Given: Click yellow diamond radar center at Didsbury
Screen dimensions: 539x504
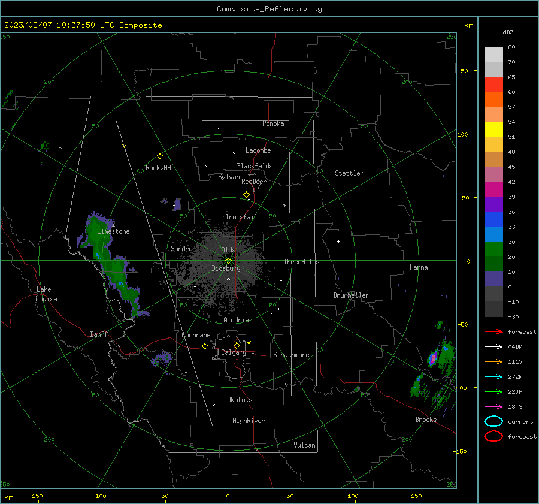Looking at the screenshot, I should click(x=228, y=261).
